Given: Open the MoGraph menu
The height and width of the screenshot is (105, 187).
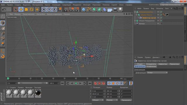Looking at the screenshot, I should click(87, 5).
